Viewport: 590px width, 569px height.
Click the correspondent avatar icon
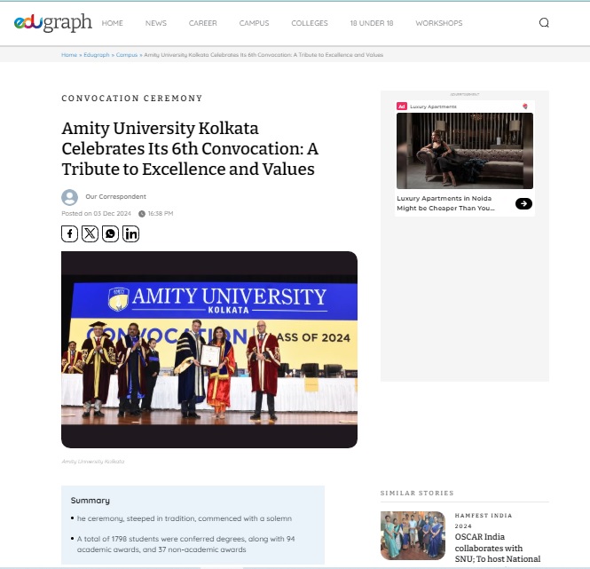pos(69,197)
